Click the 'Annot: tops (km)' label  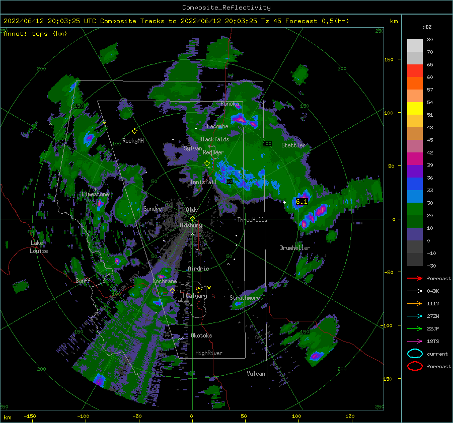[x=35, y=34]
